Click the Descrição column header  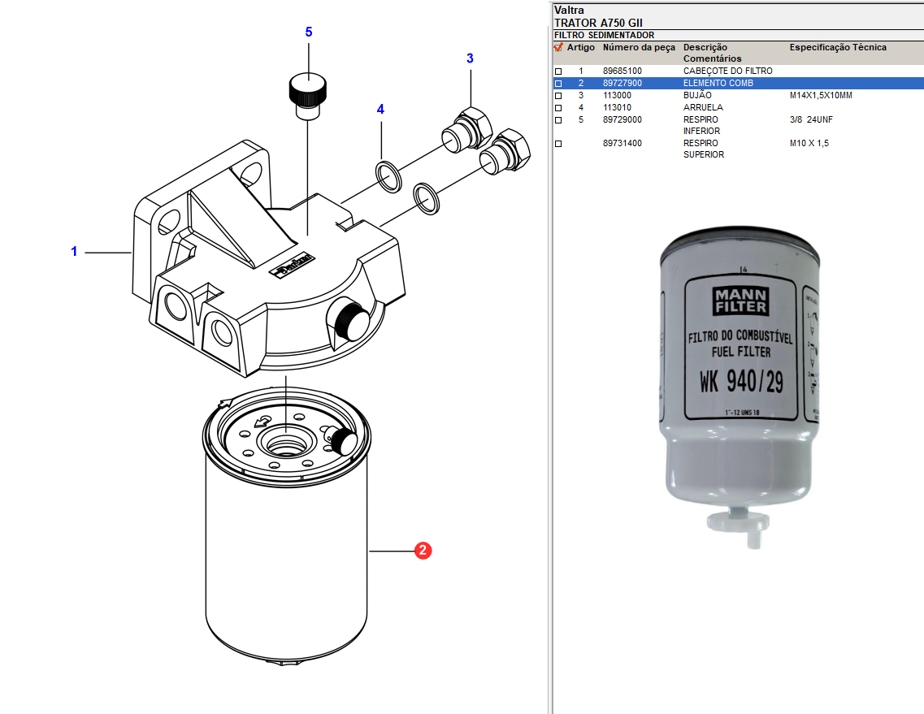(705, 47)
